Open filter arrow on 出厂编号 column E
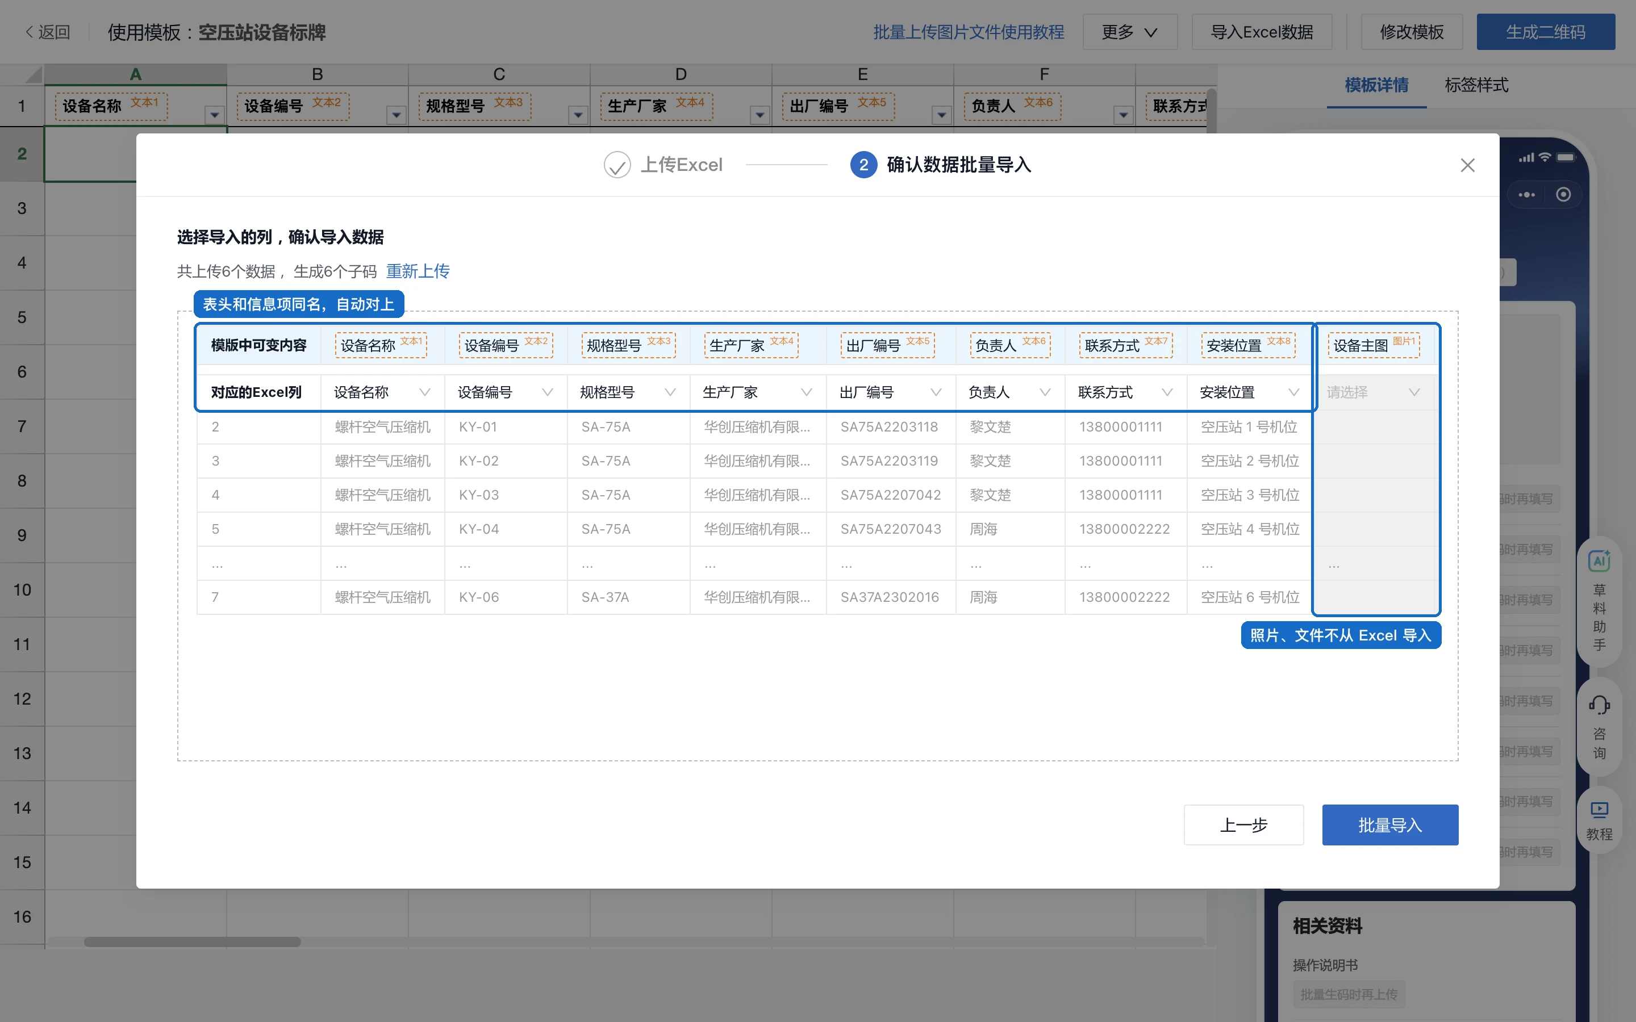The image size is (1636, 1022). coord(941,115)
